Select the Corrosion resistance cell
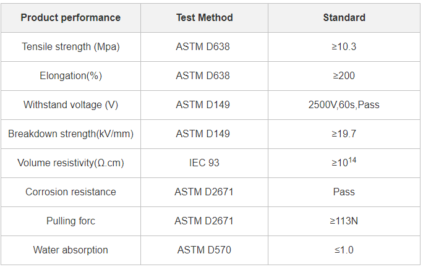 click(70, 192)
